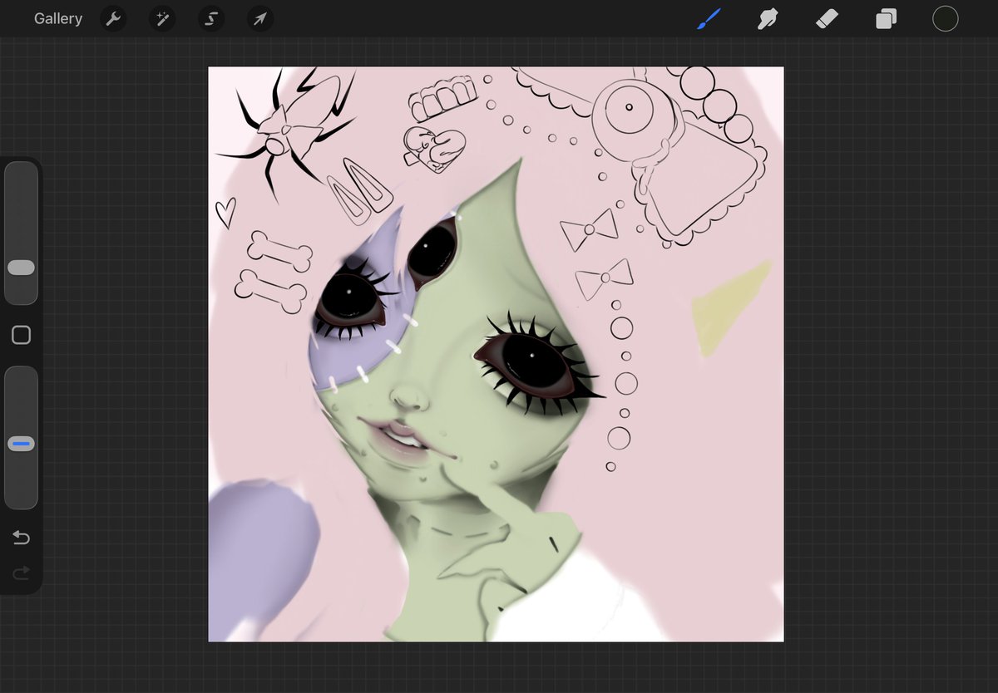This screenshot has width=998, height=693.
Task: Open the active color picker circle
Action: coord(946,18)
